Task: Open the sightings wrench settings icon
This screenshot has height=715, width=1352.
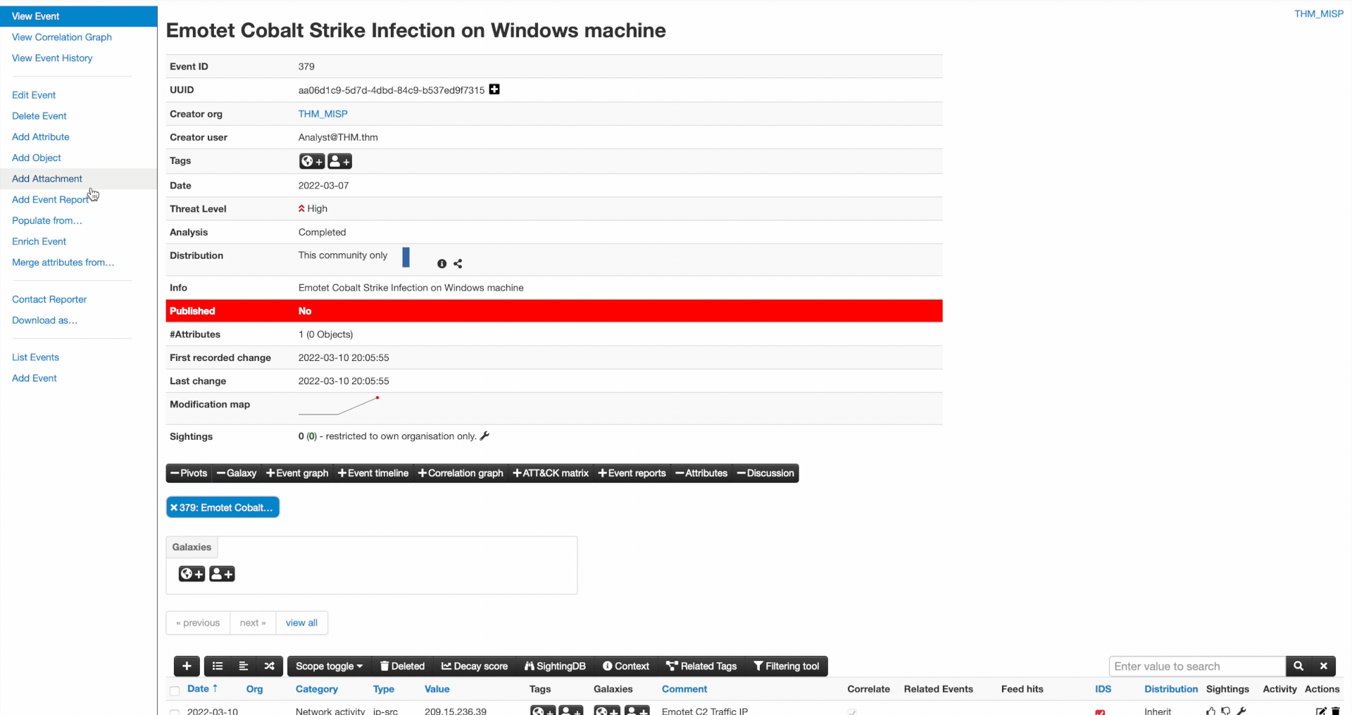Action: [484, 436]
